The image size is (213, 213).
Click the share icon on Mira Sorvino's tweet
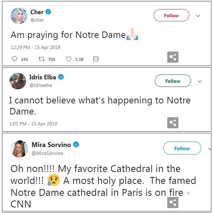[173, 202]
